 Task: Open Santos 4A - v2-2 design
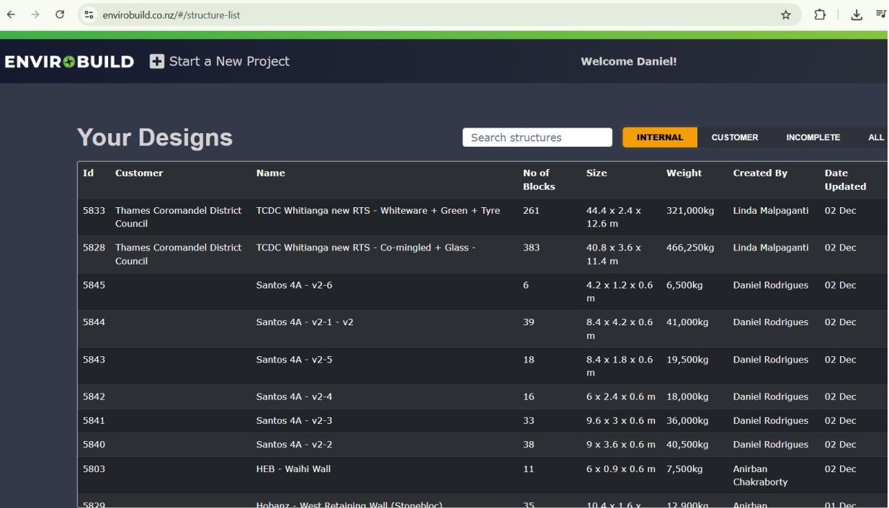coord(294,445)
